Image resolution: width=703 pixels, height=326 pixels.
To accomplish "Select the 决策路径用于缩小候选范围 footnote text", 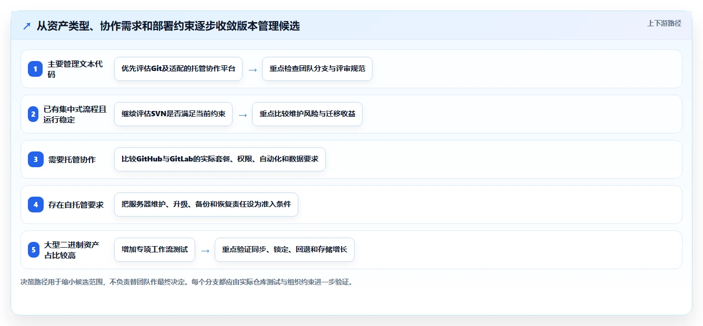I will (186, 282).
